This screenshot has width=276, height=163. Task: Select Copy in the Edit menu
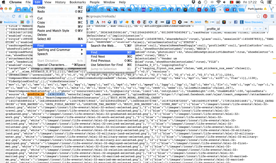[x=60, y=23]
